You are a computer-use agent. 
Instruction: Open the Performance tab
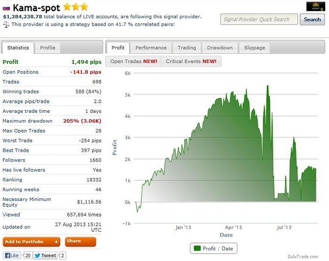tap(151, 48)
